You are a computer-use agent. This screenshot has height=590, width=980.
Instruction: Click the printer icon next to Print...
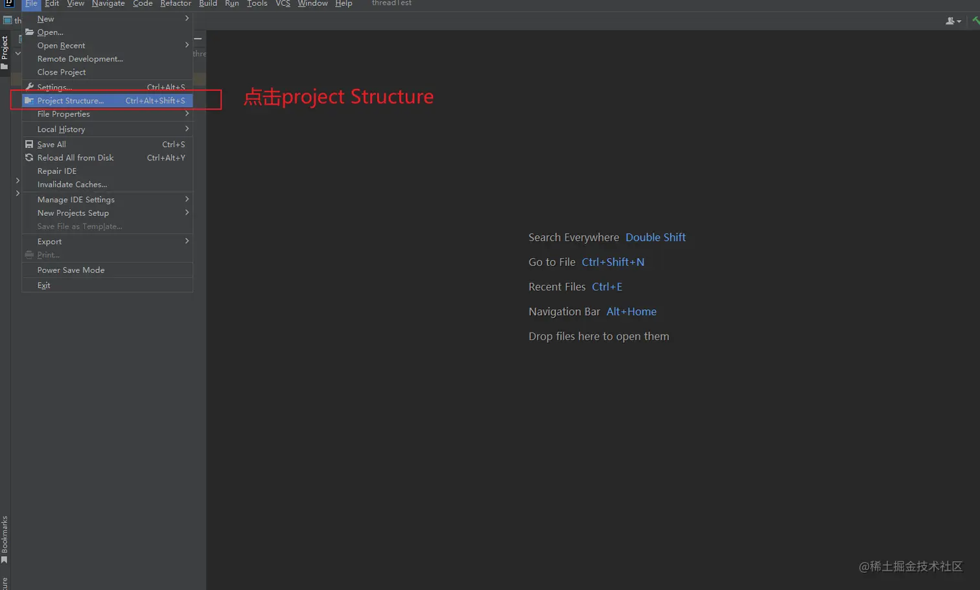(29, 255)
